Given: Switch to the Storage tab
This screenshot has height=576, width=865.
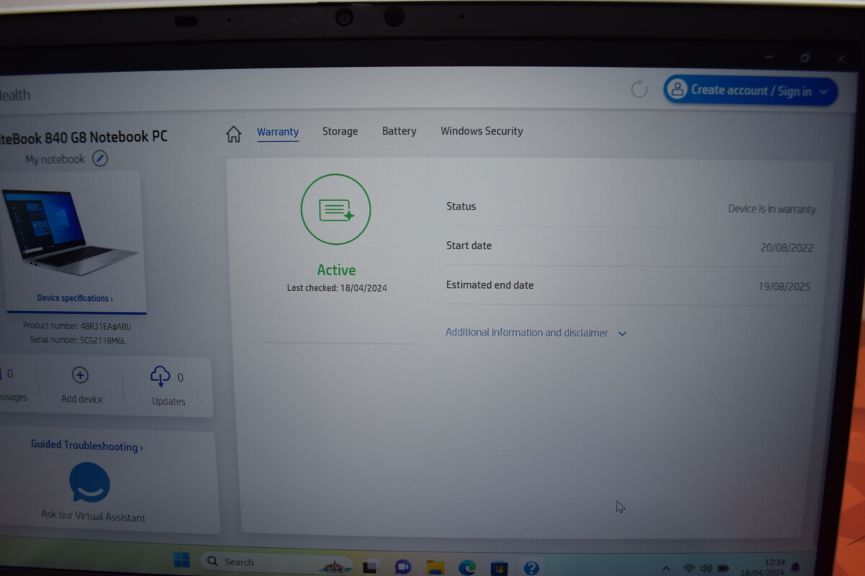Looking at the screenshot, I should tap(340, 131).
